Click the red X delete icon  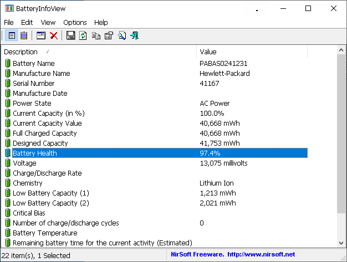point(54,36)
